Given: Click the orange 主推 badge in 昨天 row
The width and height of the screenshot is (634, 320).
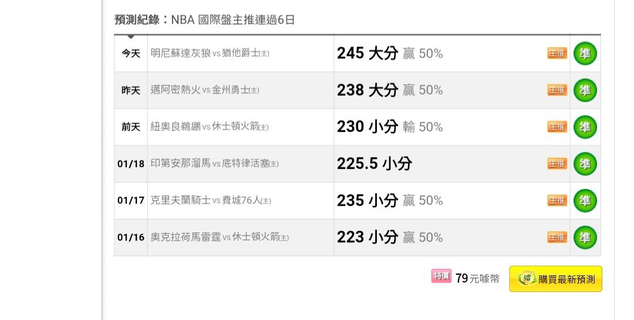Looking at the screenshot, I should 557,90.
